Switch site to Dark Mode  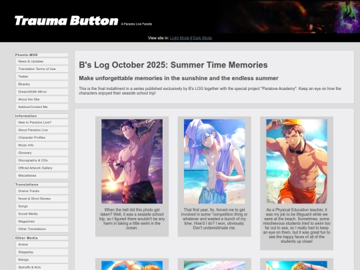click(202, 38)
